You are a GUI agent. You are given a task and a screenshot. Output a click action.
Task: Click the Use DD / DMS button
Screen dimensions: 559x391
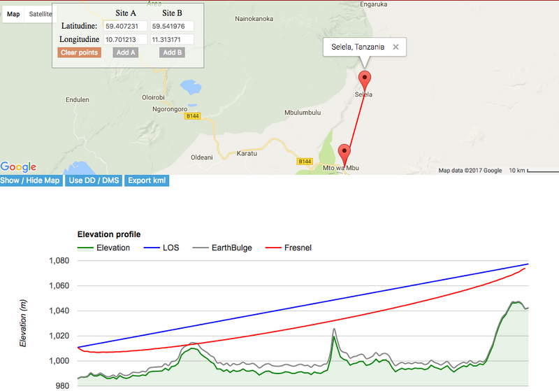(x=94, y=180)
